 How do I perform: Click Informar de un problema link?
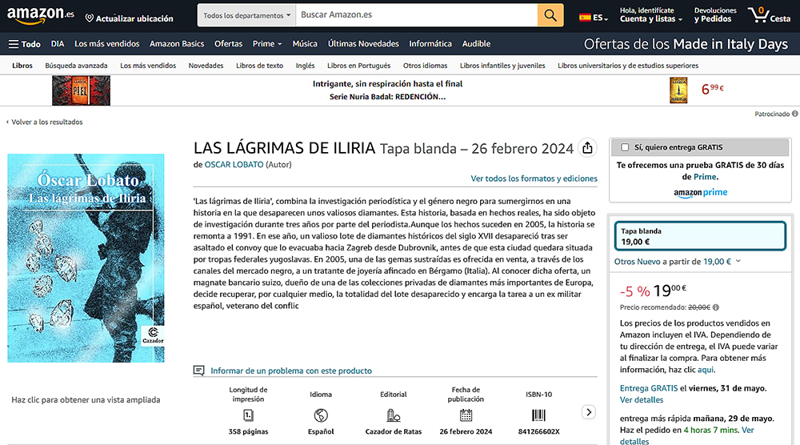point(291,371)
